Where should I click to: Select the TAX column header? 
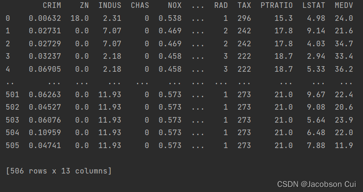pos(244,6)
